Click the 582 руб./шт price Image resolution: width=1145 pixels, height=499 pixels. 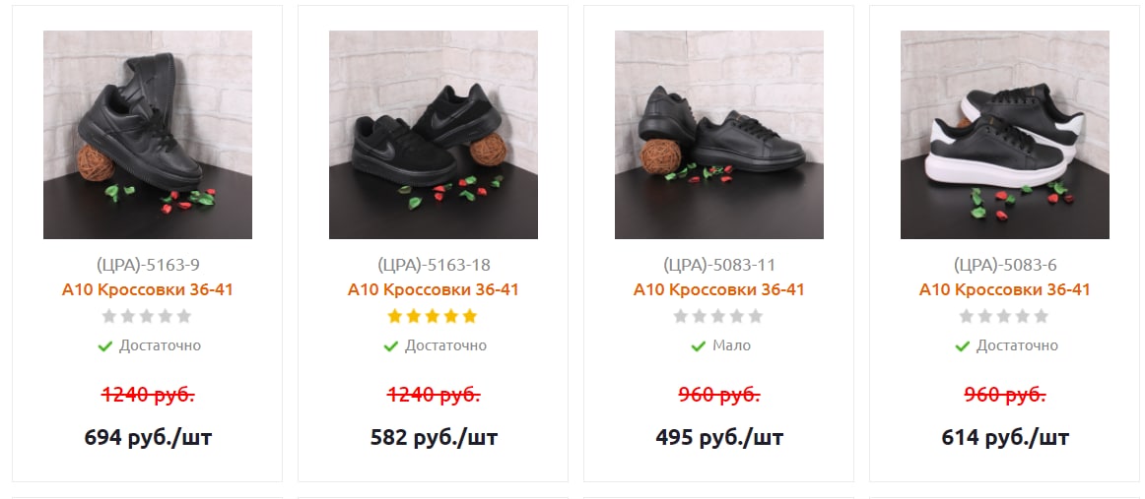pyautogui.click(x=434, y=438)
